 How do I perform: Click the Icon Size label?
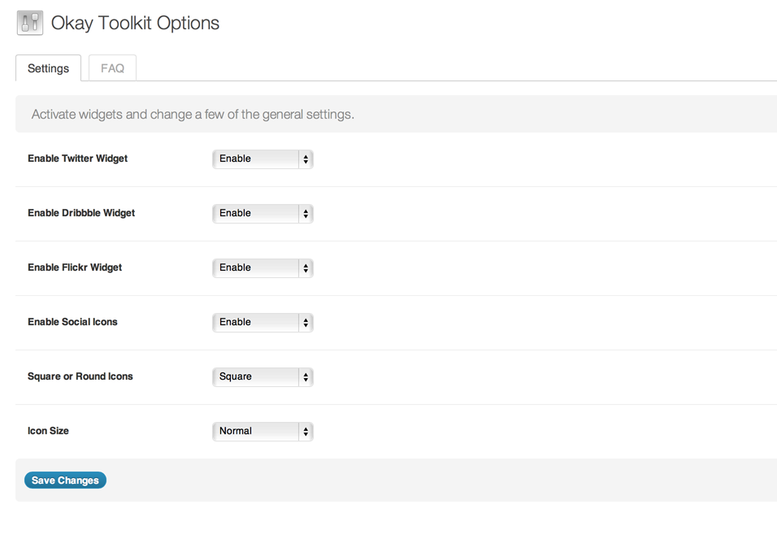[x=48, y=431]
